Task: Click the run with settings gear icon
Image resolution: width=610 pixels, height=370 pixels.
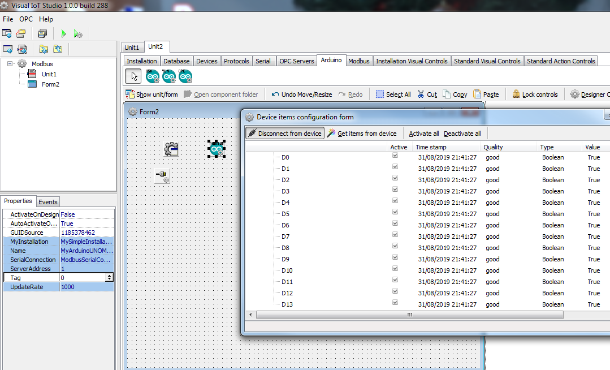Action: (78, 34)
